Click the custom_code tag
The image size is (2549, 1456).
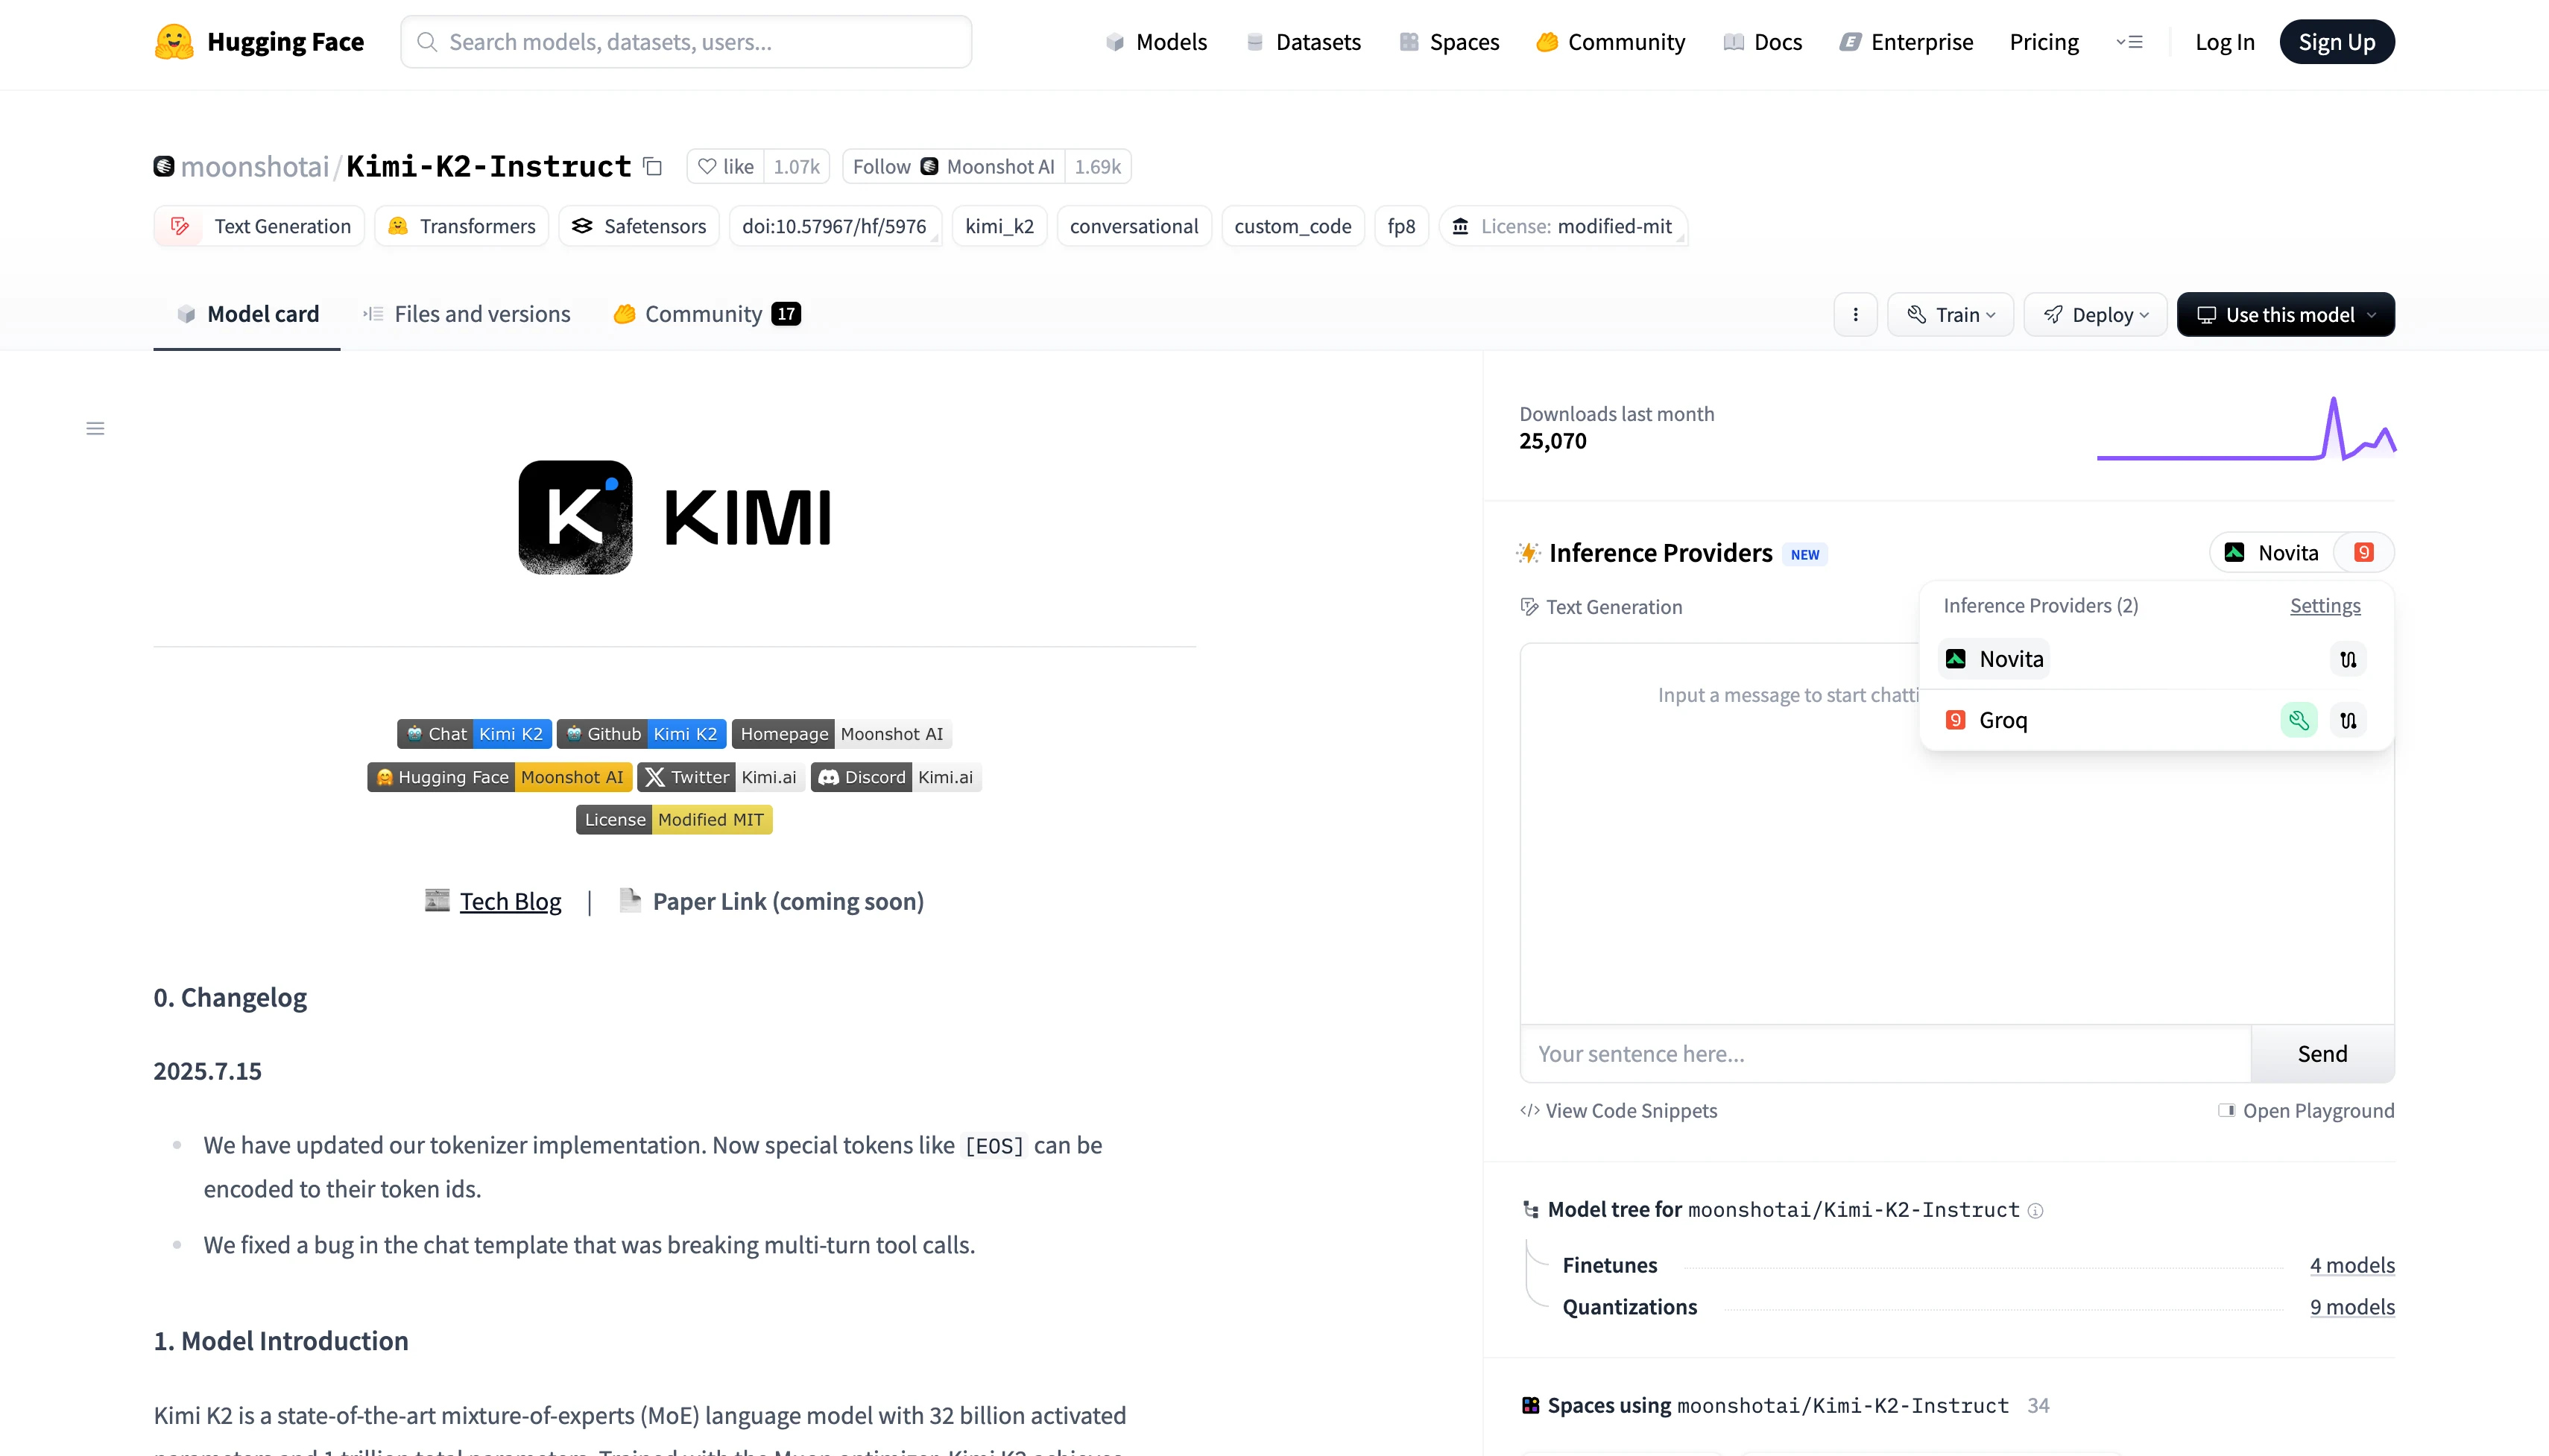coord(1292,227)
